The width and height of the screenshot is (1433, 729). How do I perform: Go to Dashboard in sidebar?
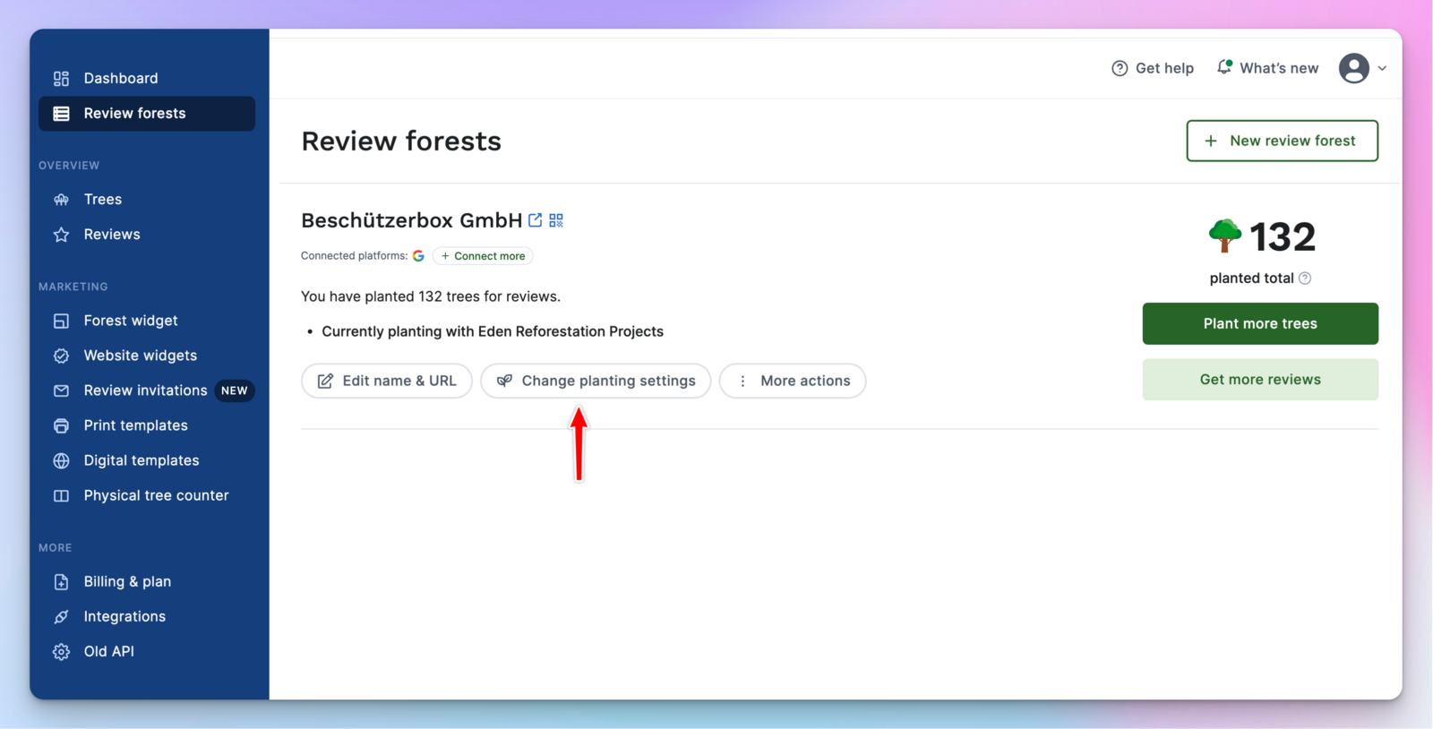click(x=121, y=79)
